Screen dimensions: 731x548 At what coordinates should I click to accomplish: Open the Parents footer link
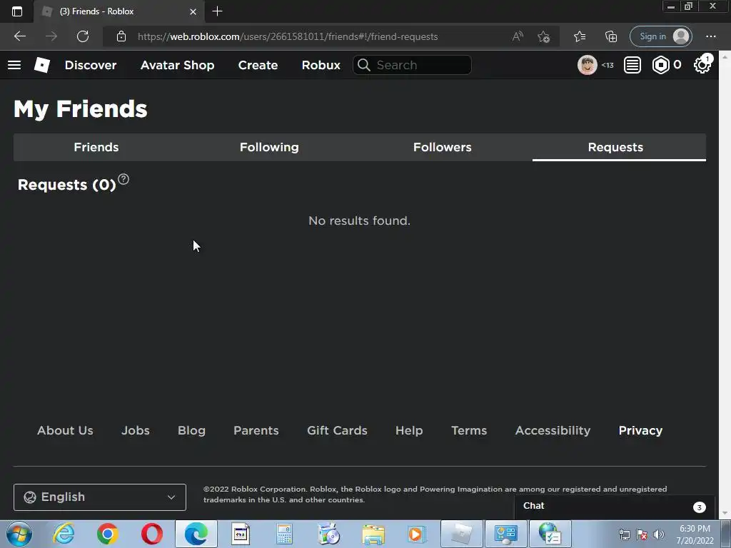[x=256, y=430]
